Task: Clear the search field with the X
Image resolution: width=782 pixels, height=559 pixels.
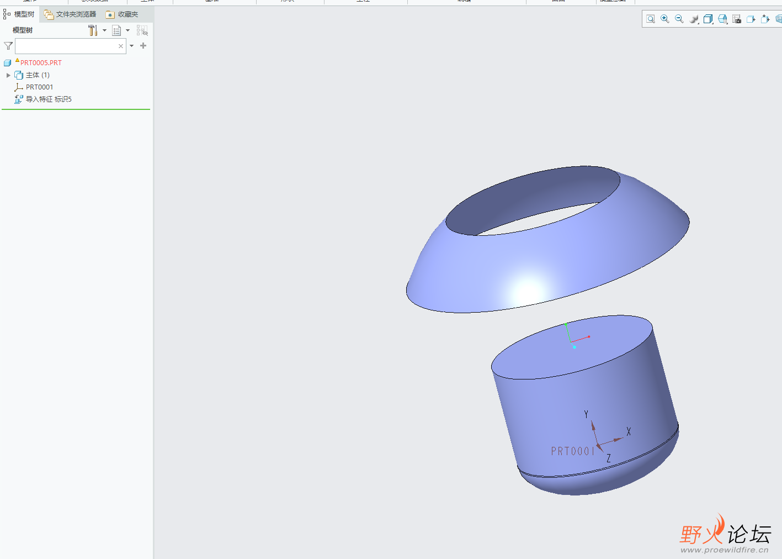Action: click(121, 46)
